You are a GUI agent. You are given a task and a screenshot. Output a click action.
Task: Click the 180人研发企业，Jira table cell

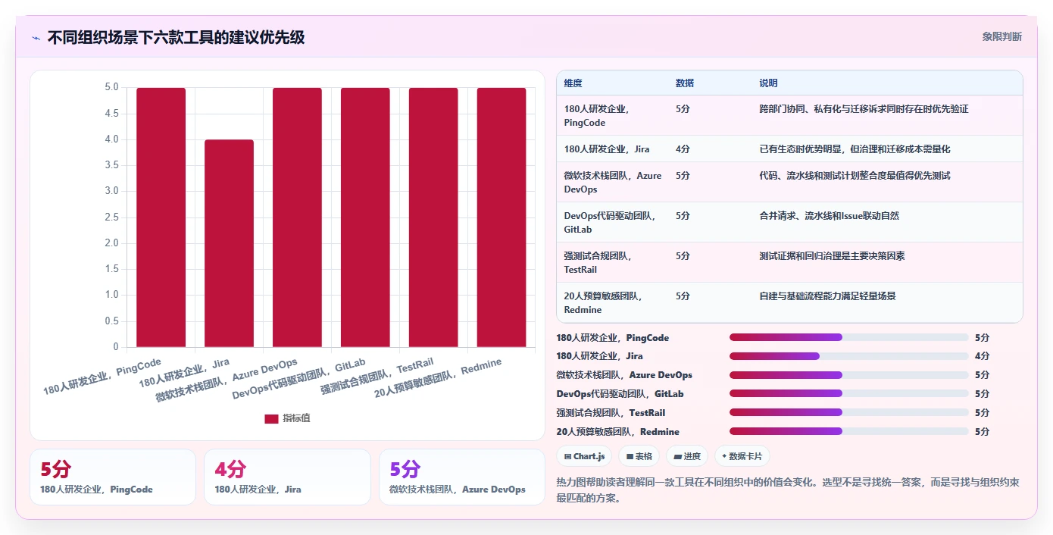pos(612,149)
